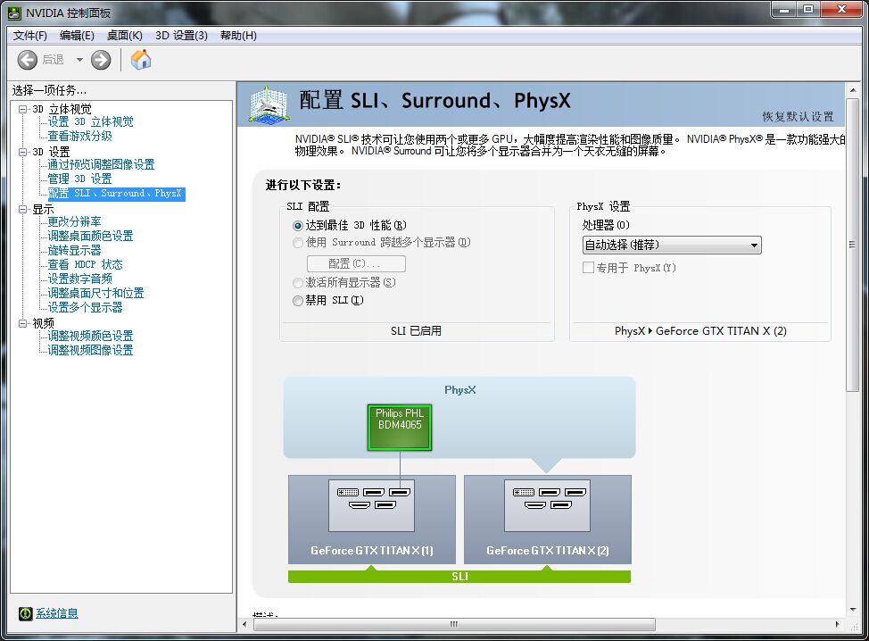Minimize the NVIDIA 控制面板 window
Screen dimensions: 869x641
click(x=783, y=10)
